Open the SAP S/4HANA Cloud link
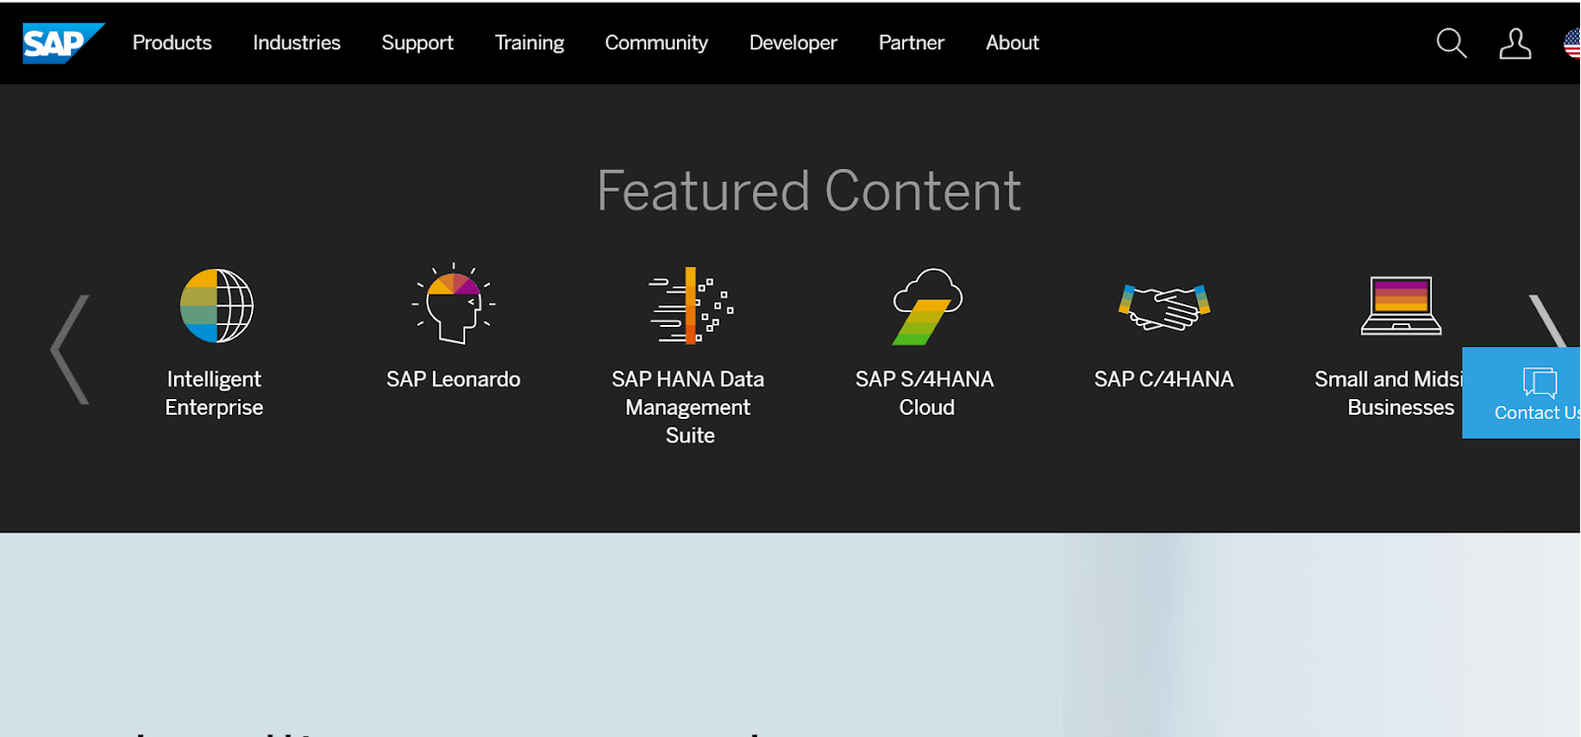1581x737 pixels. pos(926,393)
